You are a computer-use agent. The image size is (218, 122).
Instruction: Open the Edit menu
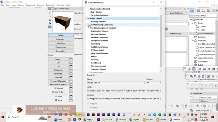8,5
